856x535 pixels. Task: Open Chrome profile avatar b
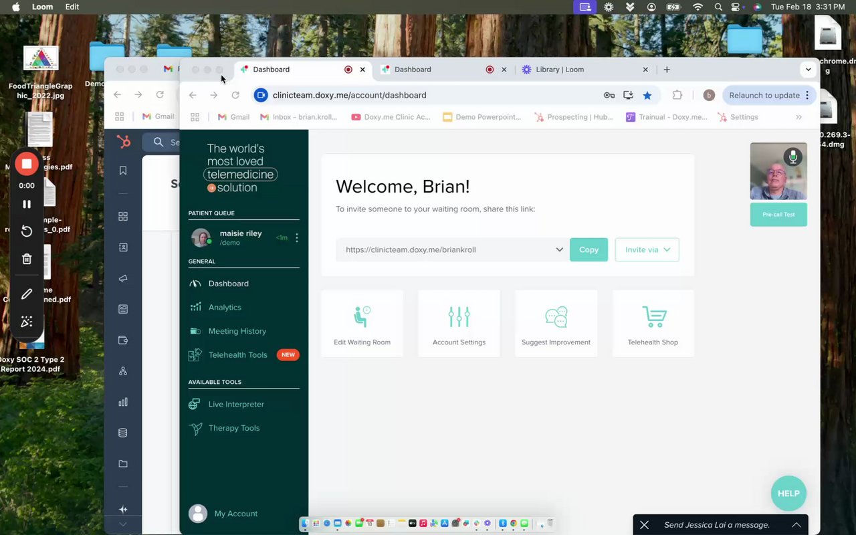pyautogui.click(x=709, y=95)
